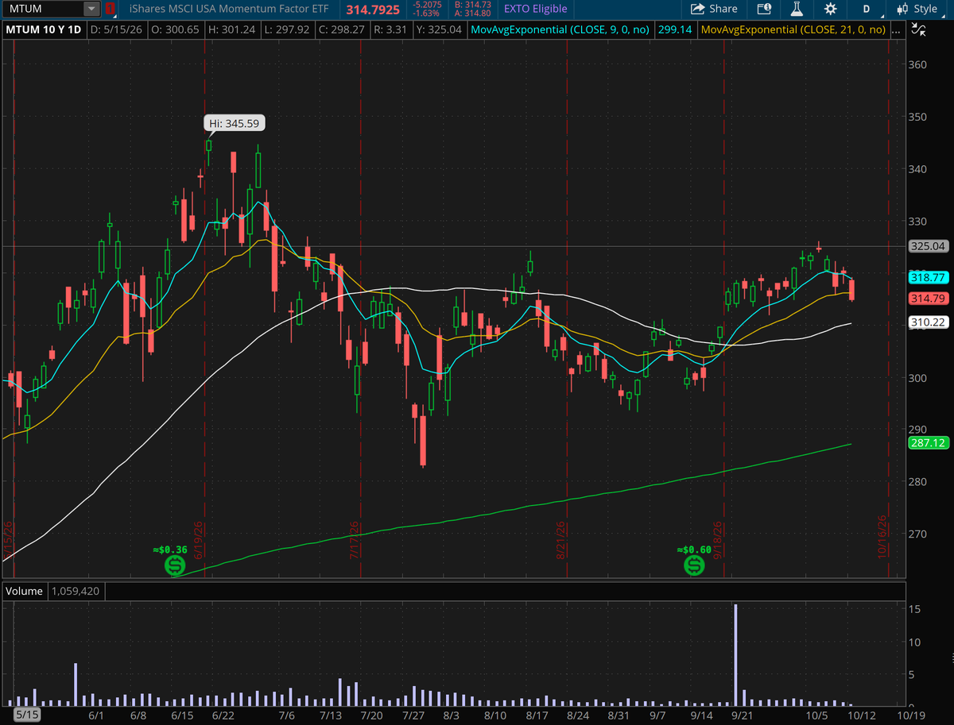Image resolution: width=954 pixels, height=725 pixels.
Task: Click the last price 314.7925 in header
Action: pos(373,9)
